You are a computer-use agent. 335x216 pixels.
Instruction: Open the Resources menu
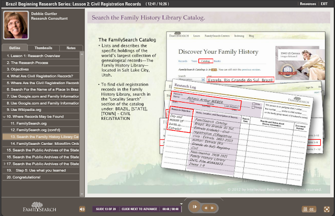pos(308,4)
